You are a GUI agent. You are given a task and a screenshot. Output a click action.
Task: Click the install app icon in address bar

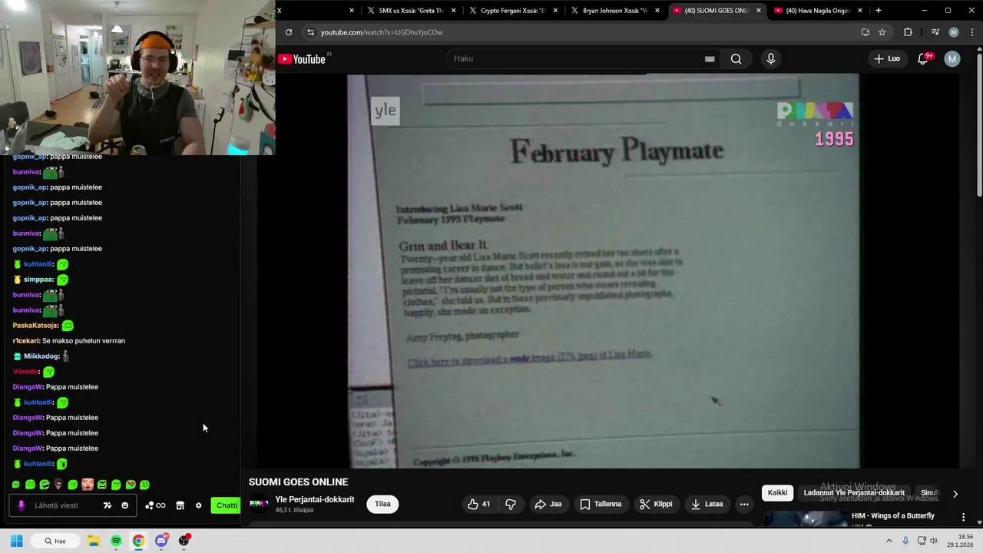coord(866,32)
